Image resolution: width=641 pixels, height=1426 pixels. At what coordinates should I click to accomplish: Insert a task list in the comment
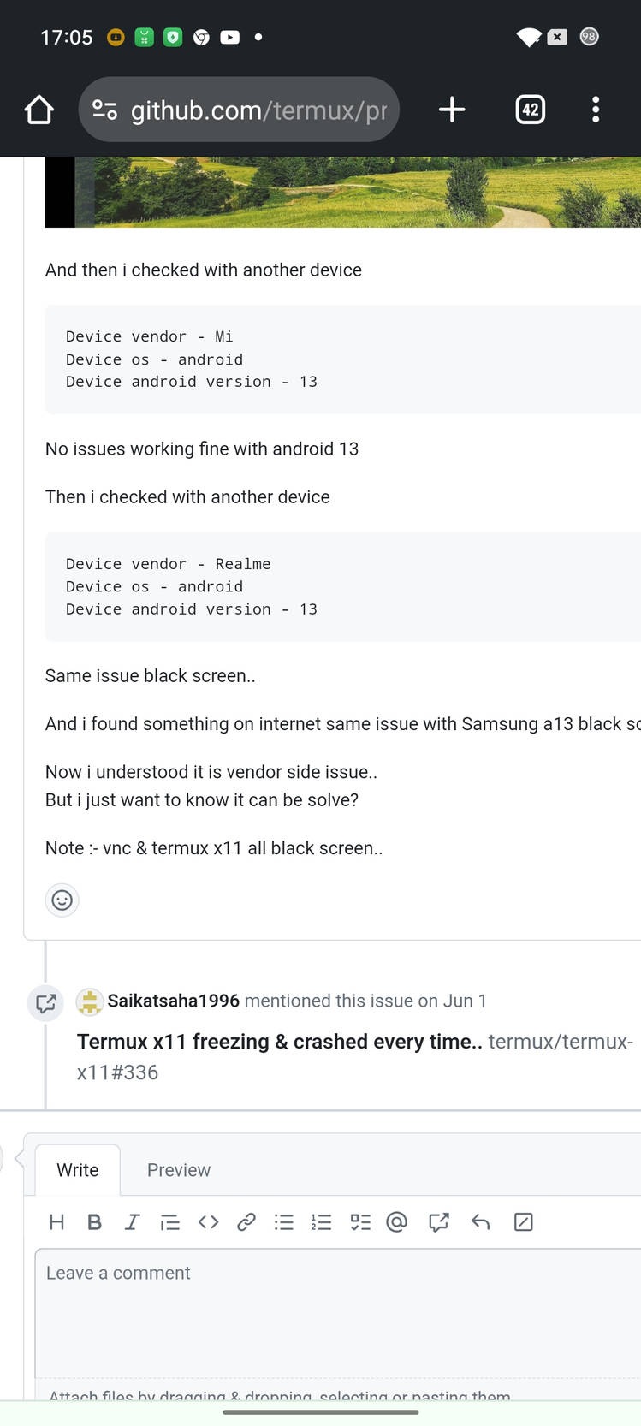pos(359,1221)
